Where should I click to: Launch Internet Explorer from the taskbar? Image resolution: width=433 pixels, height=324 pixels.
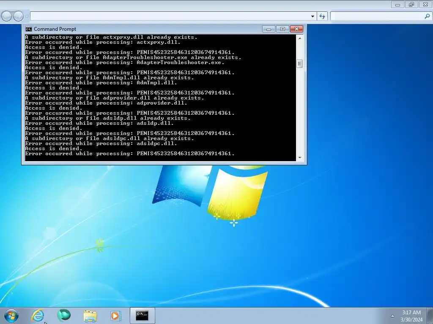click(x=38, y=316)
